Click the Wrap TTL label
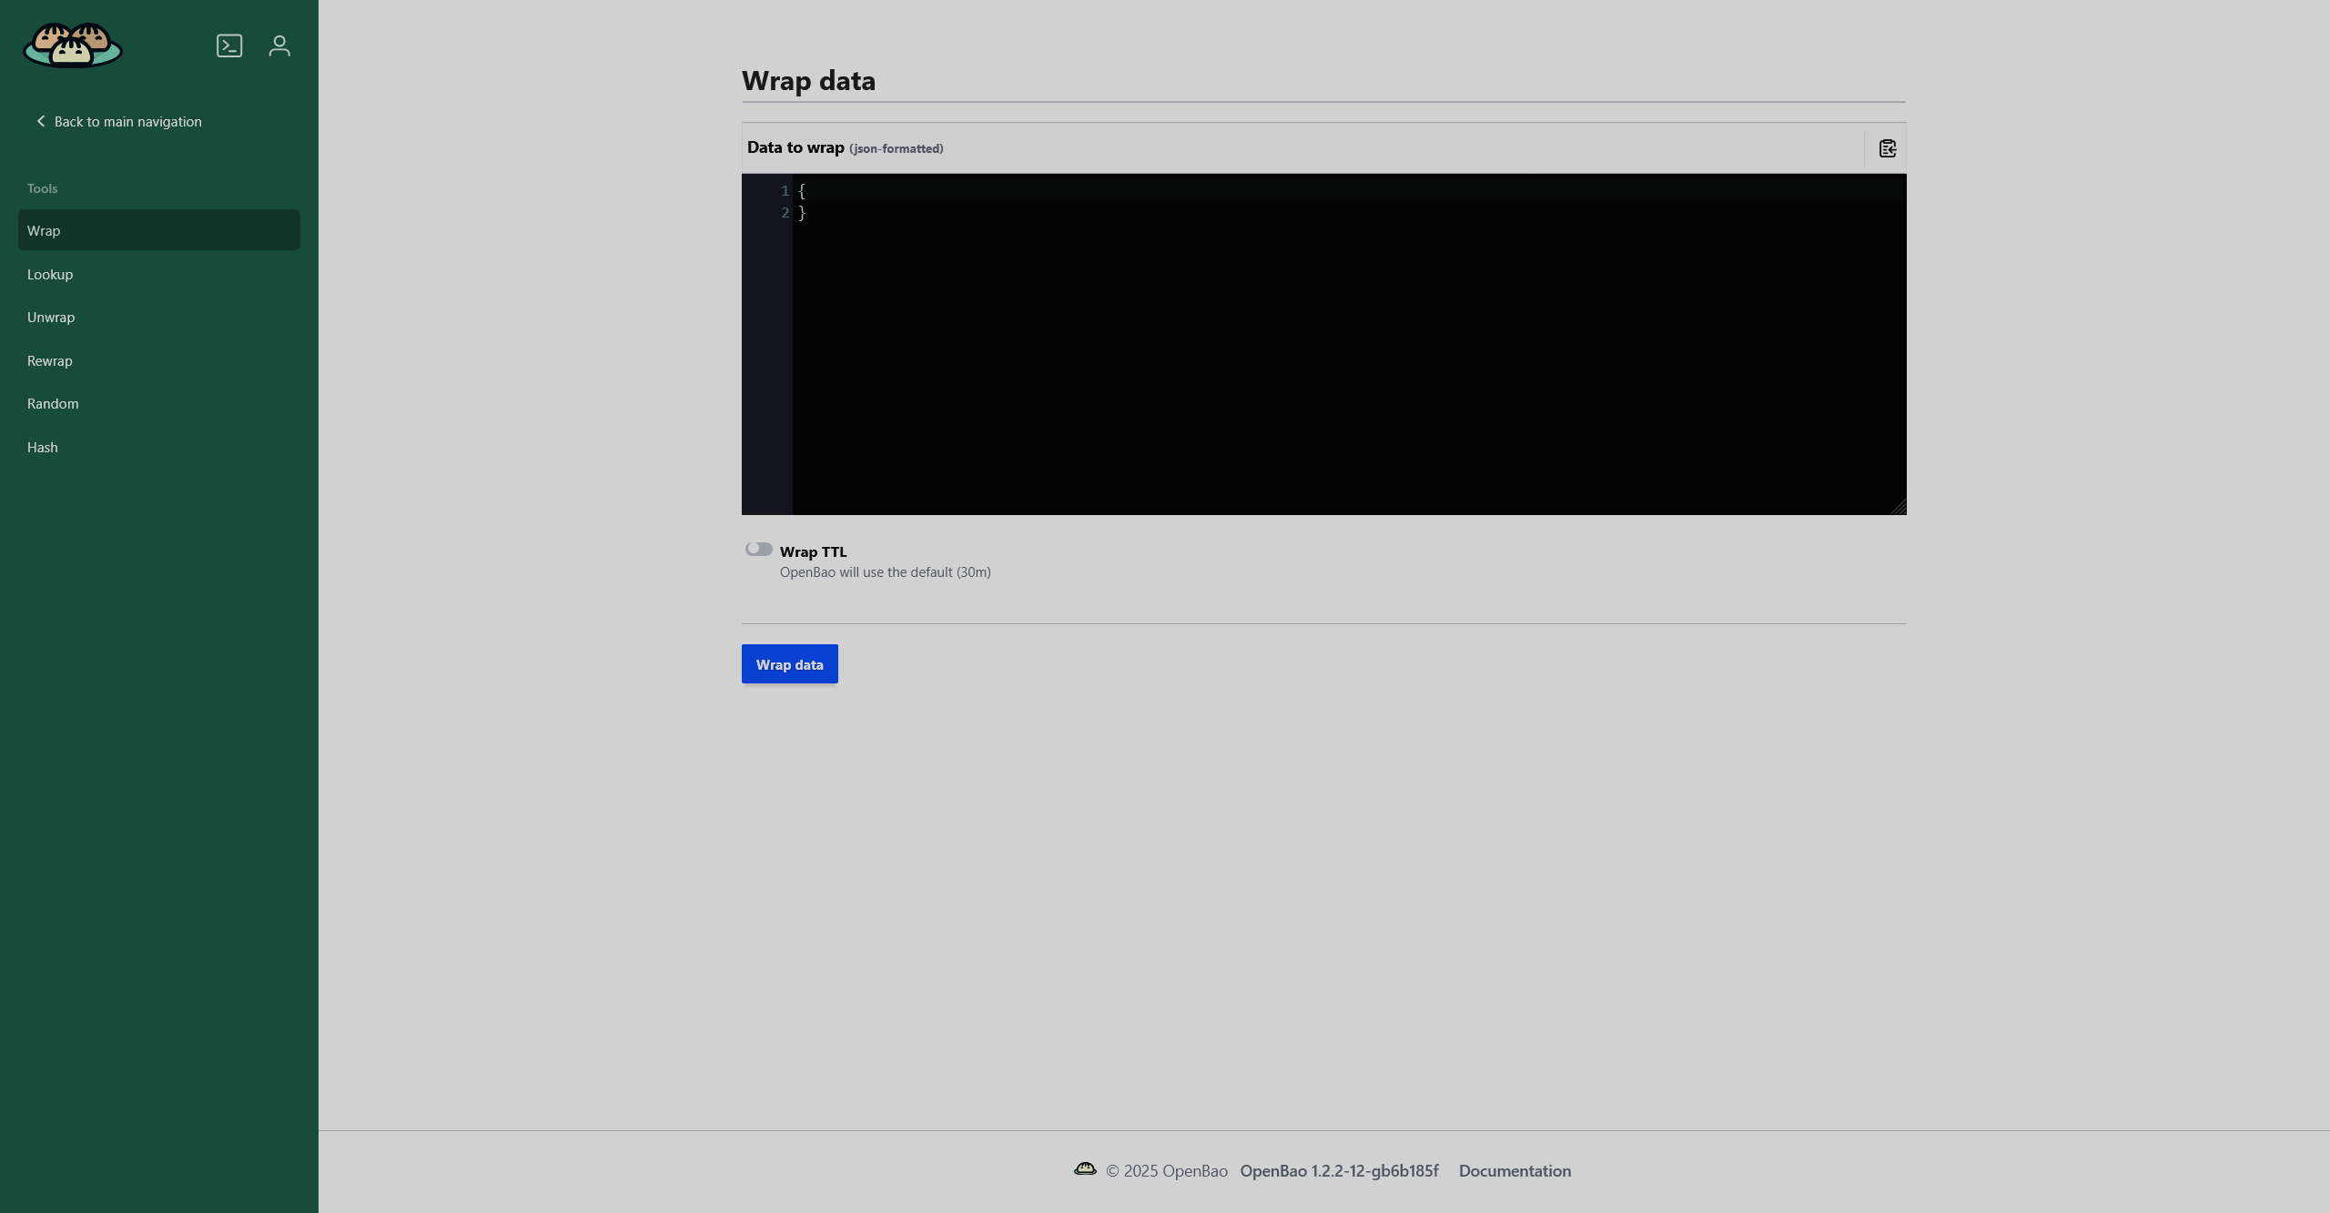The height and width of the screenshot is (1213, 2330). pyautogui.click(x=813, y=551)
